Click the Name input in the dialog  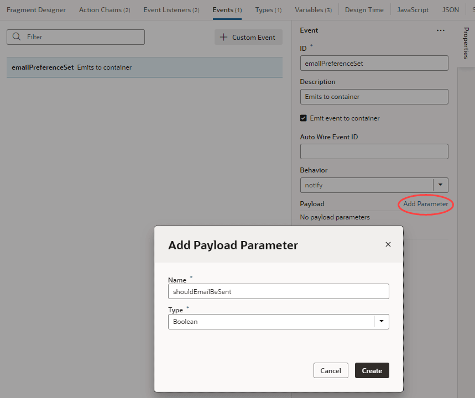[x=278, y=291]
